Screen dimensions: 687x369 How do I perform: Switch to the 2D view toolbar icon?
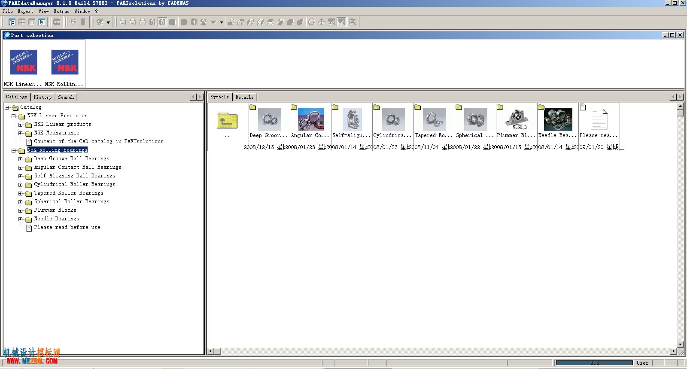point(31,22)
